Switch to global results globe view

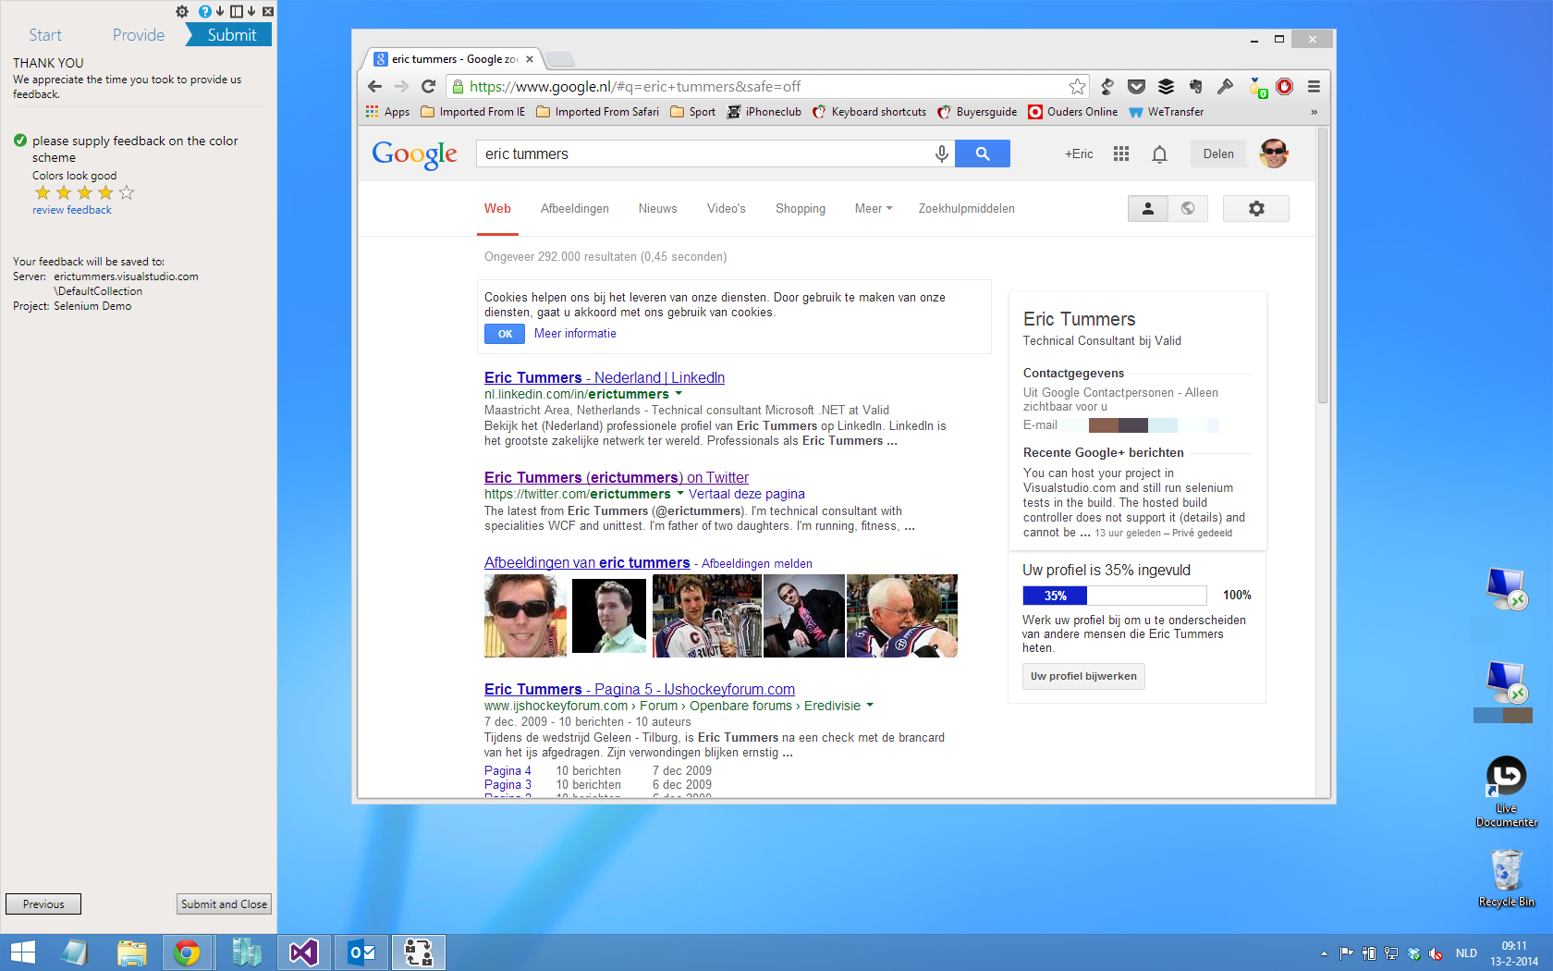[x=1188, y=209]
